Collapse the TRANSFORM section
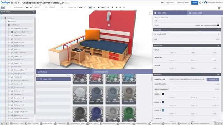The image size is (223, 125). point(218,45)
